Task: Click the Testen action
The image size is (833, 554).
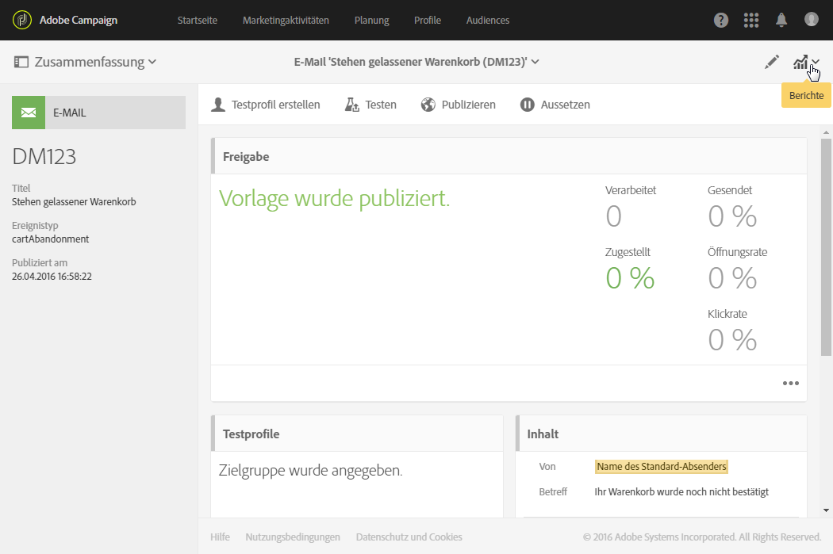Action: (370, 105)
